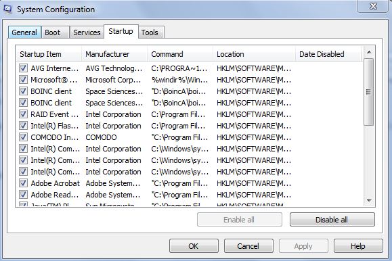
Task: Open the Tools tab
Action: point(151,32)
